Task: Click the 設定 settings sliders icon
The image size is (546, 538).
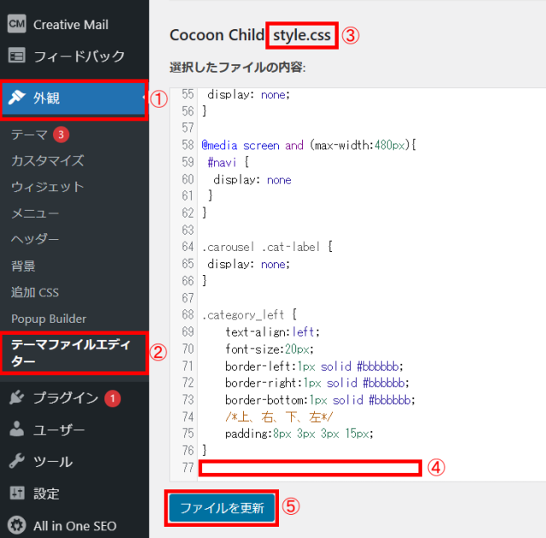Action: tap(16, 494)
